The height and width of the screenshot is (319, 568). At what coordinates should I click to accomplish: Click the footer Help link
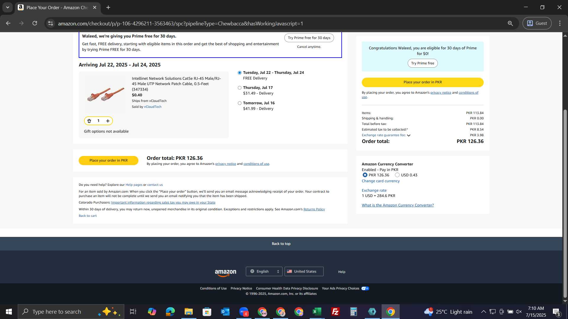pyautogui.click(x=342, y=272)
